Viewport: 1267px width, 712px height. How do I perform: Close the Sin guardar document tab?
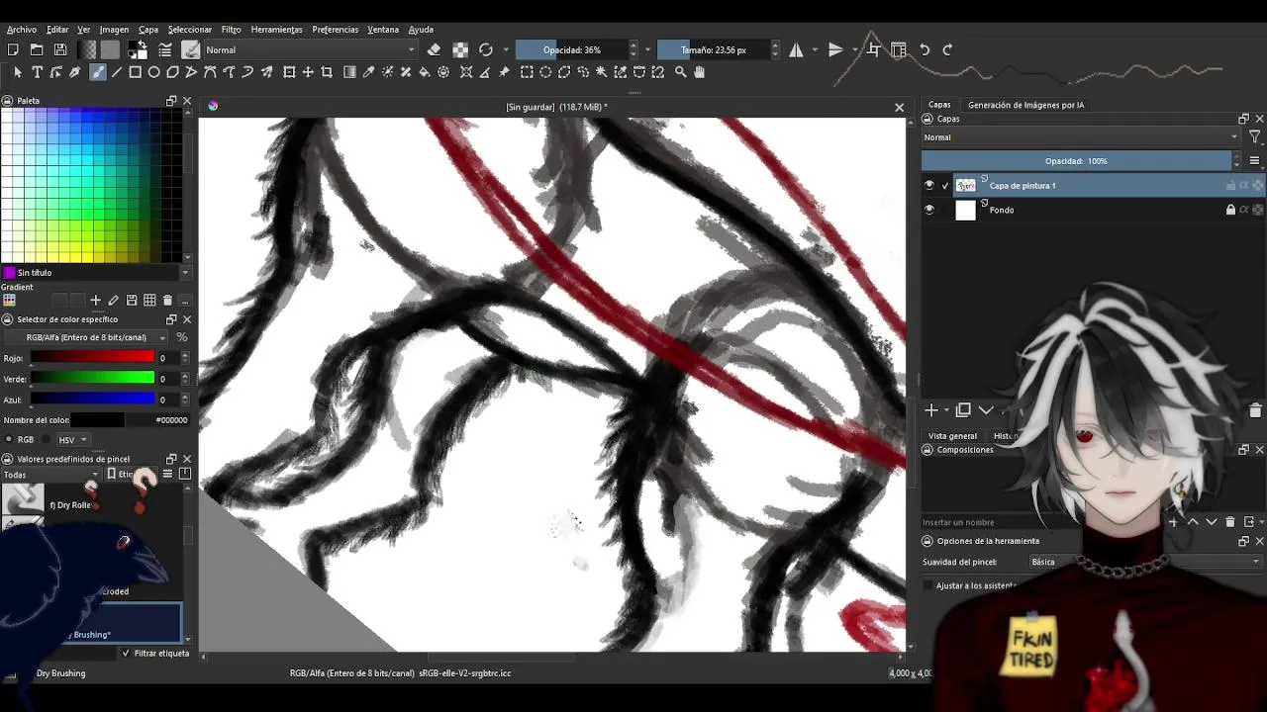(899, 107)
